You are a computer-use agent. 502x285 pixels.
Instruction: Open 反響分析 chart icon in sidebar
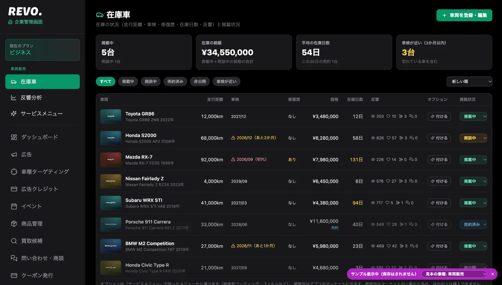pos(13,98)
